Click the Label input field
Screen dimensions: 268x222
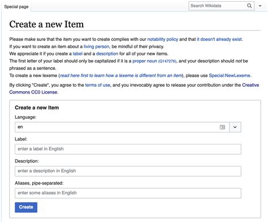[128, 149]
